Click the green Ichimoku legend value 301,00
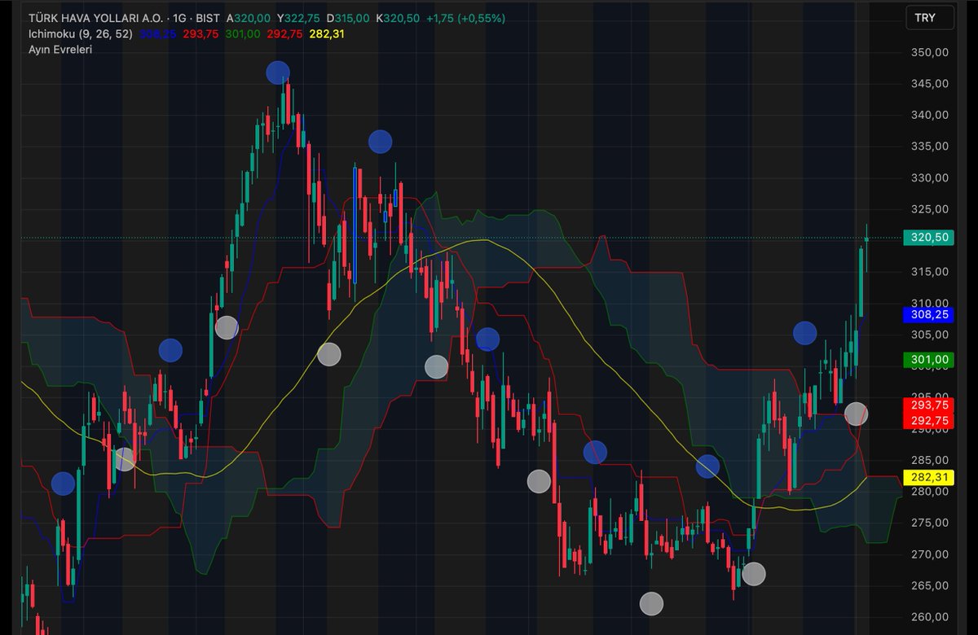 pos(243,34)
